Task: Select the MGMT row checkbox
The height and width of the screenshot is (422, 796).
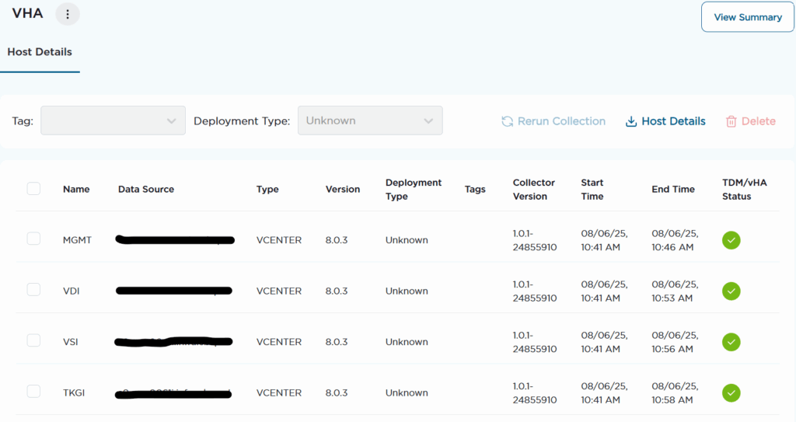Action: tap(33, 239)
